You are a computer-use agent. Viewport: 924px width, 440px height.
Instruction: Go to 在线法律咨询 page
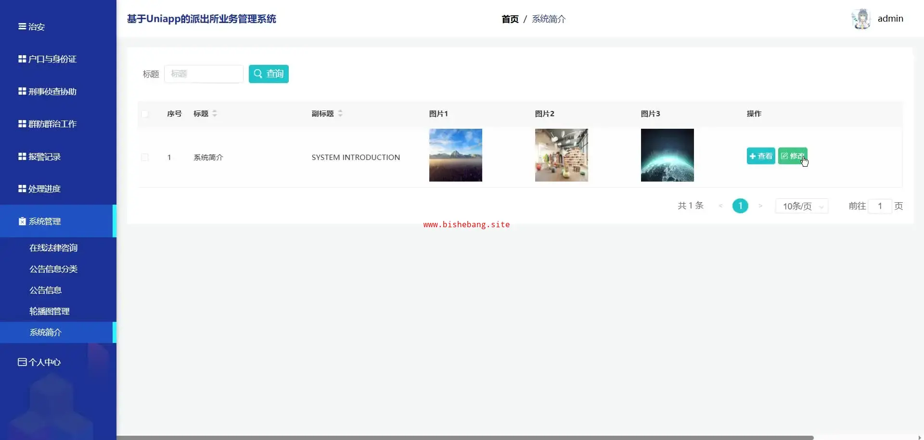click(x=53, y=248)
